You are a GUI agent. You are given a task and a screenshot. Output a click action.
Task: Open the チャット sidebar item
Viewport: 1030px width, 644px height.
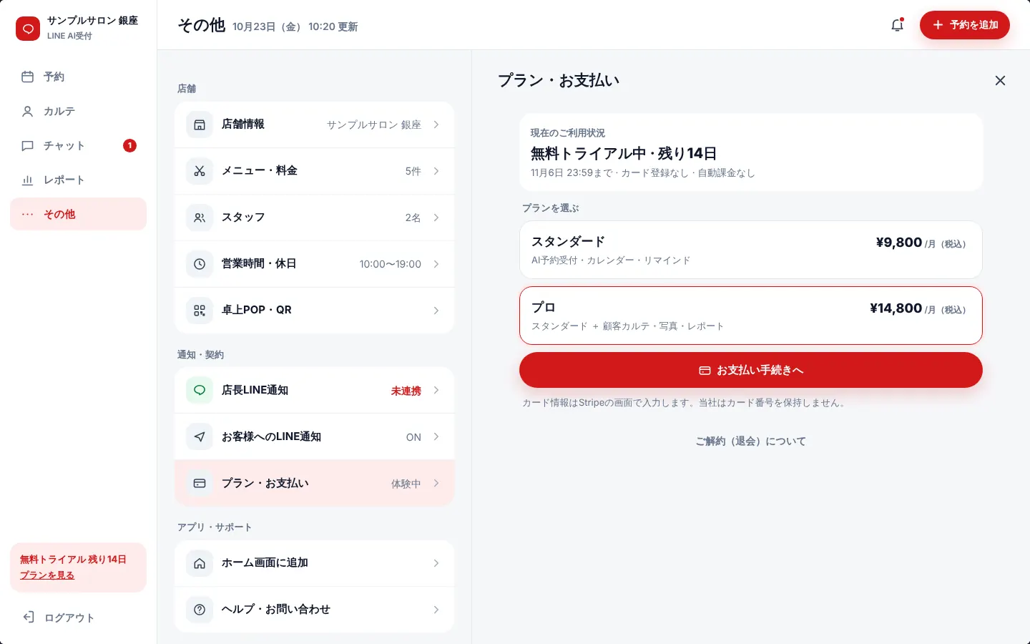point(79,145)
